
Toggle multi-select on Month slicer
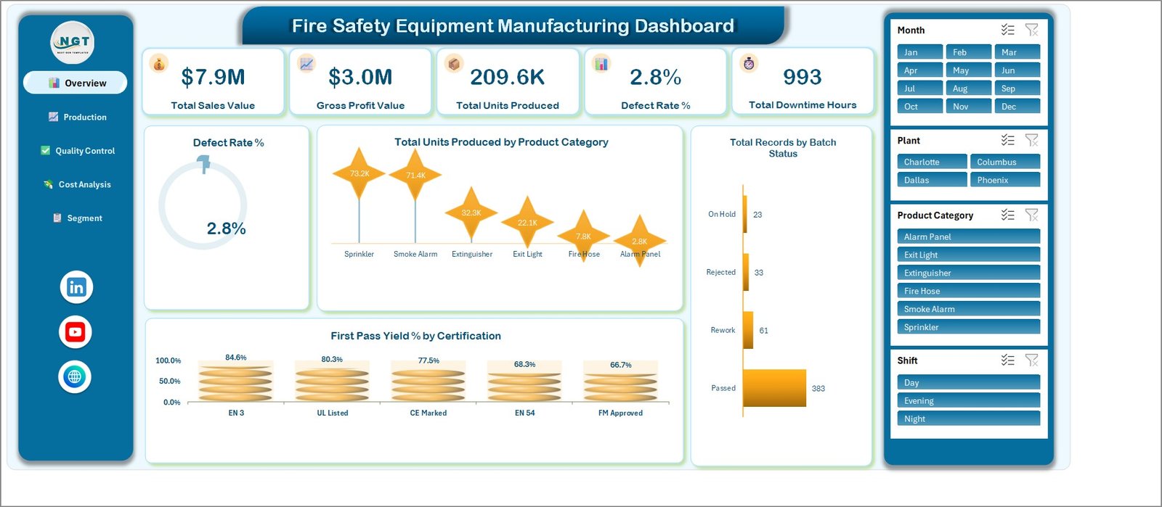[1007, 30]
